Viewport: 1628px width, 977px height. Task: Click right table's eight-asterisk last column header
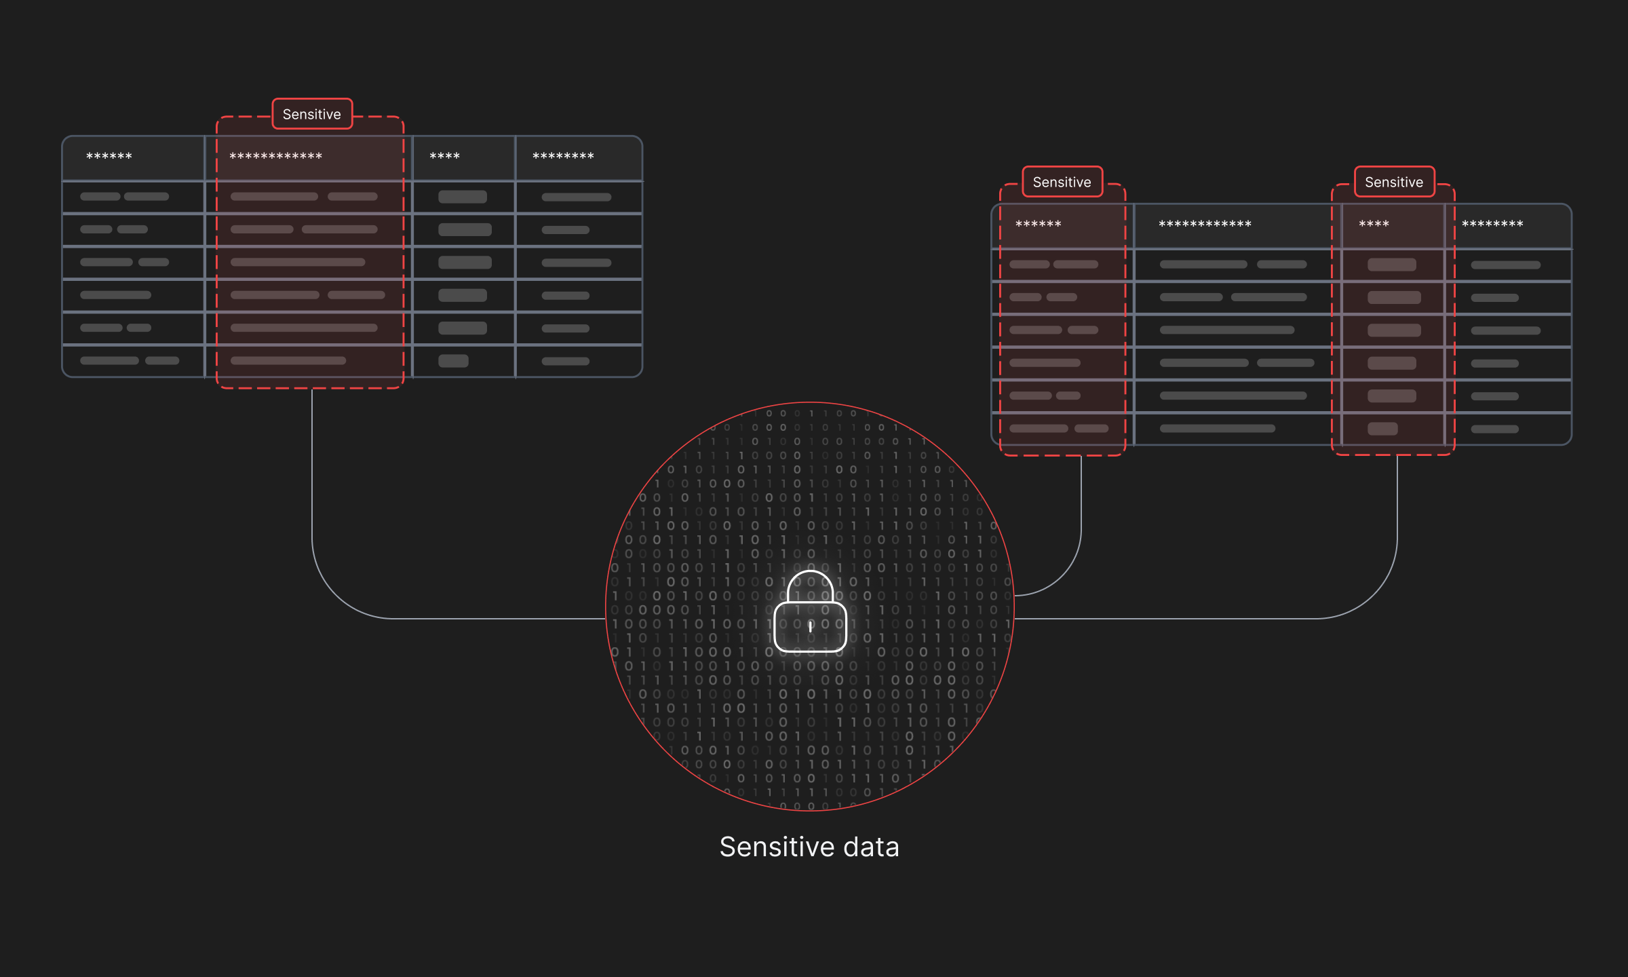1492,225
